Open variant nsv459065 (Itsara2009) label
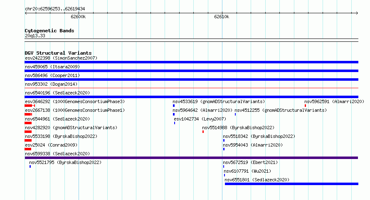Screen dimensions: 370x200 52,67
